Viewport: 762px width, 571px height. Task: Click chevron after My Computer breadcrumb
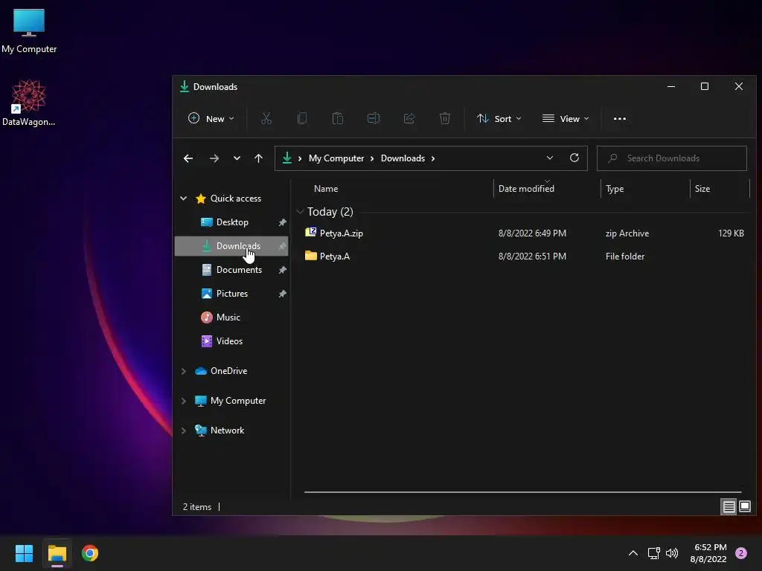coord(372,158)
